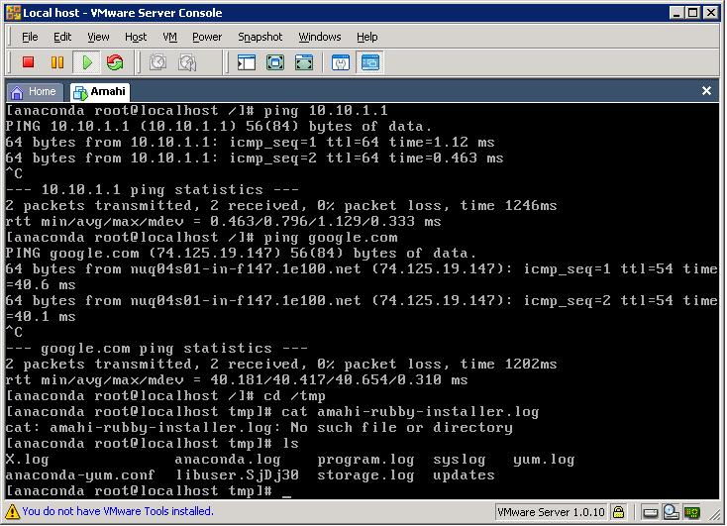
Task: Click the Take Snapshot clock icon
Action: click(157, 62)
